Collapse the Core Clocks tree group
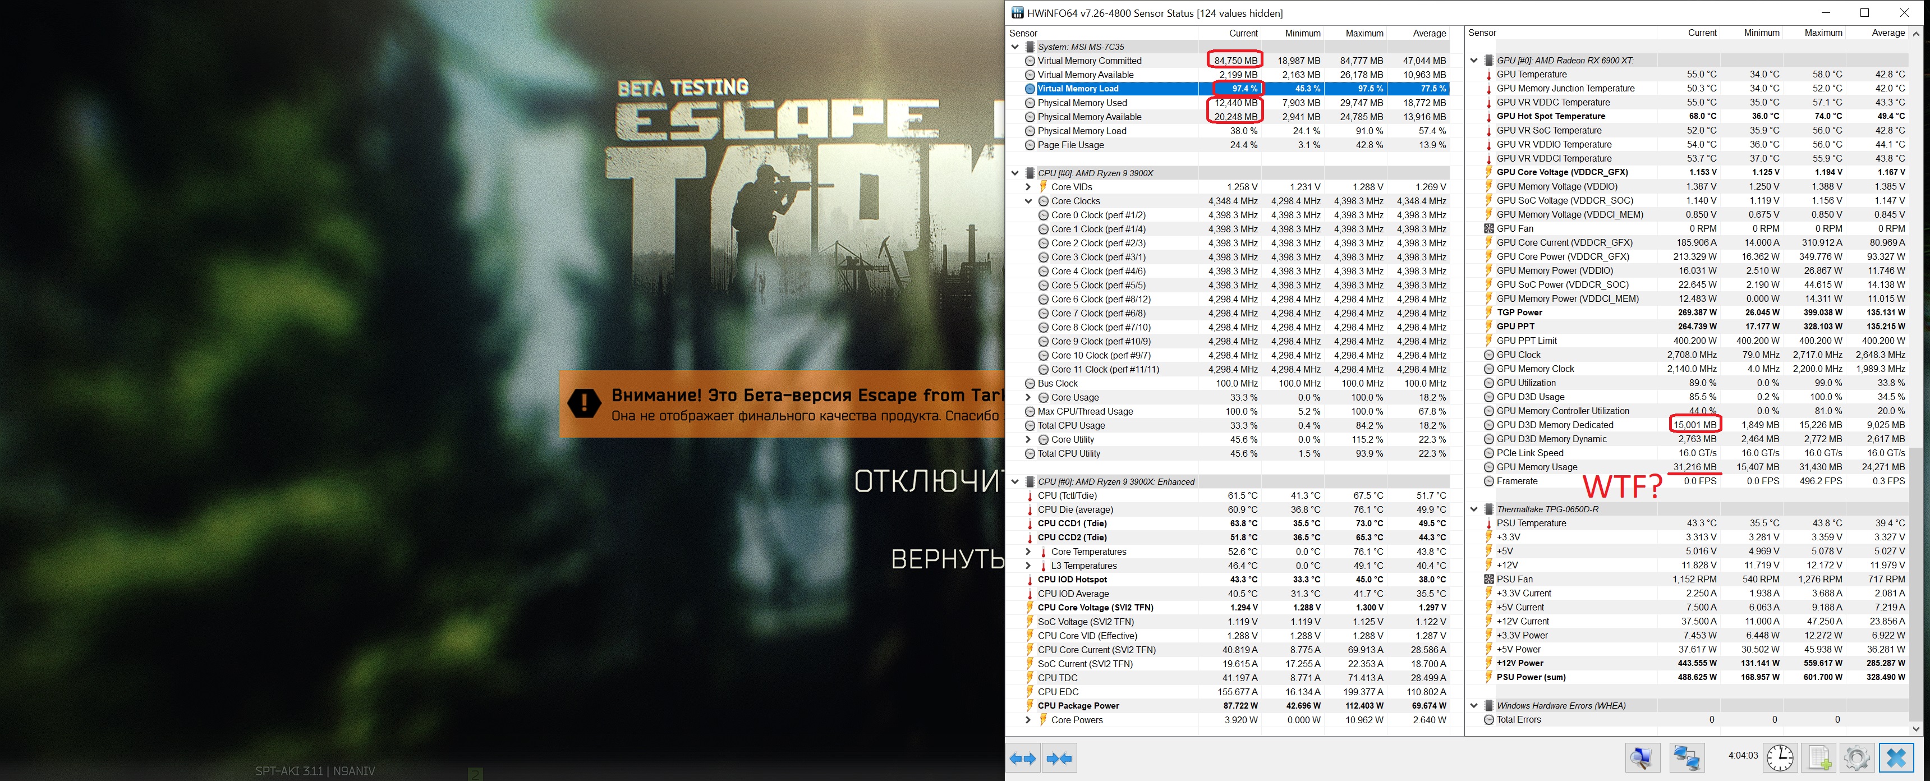1930x781 pixels. pyautogui.click(x=1029, y=201)
